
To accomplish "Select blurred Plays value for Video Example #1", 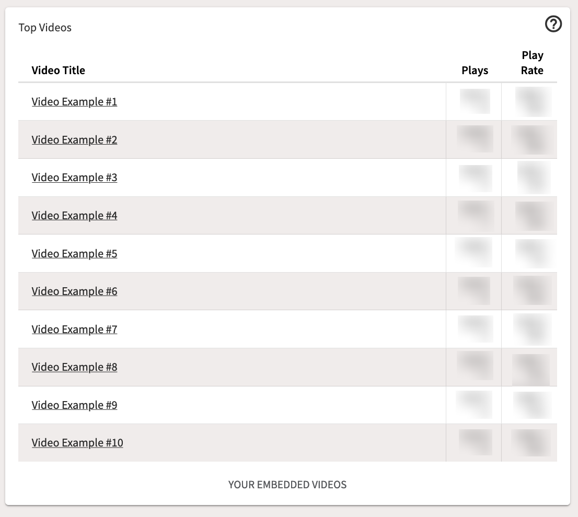I will pyautogui.click(x=475, y=101).
